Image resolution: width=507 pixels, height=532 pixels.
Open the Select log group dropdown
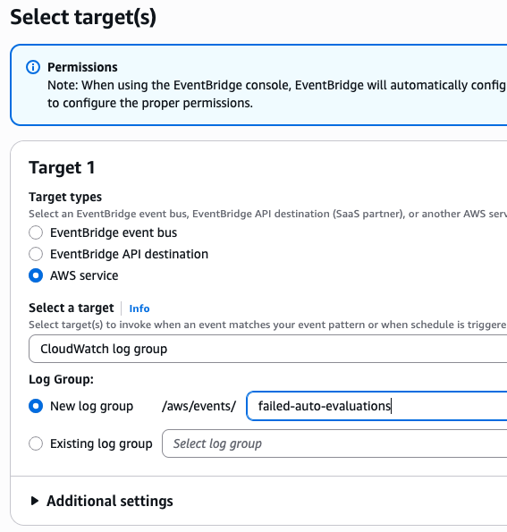(334, 443)
